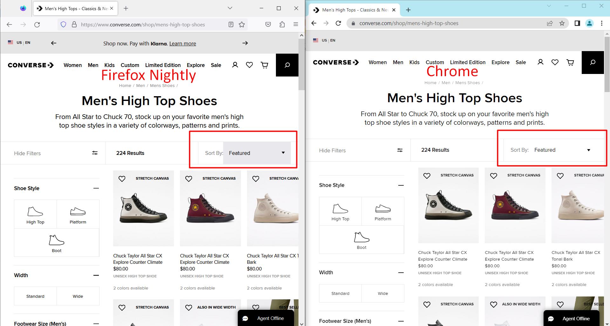Toggle the Boot shoe style filter
Image resolution: width=610 pixels, height=326 pixels.
pyautogui.click(x=57, y=243)
